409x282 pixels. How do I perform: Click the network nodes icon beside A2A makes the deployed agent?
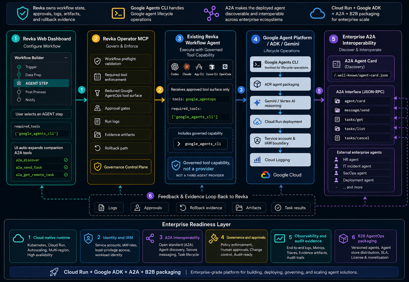tap(211, 13)
